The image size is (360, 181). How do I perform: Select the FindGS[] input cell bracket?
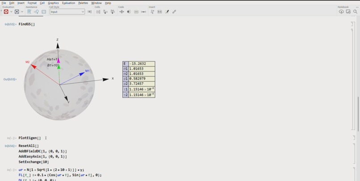coord(352,24)
